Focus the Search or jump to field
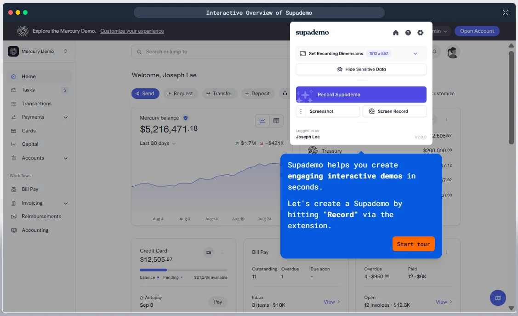 211,52
